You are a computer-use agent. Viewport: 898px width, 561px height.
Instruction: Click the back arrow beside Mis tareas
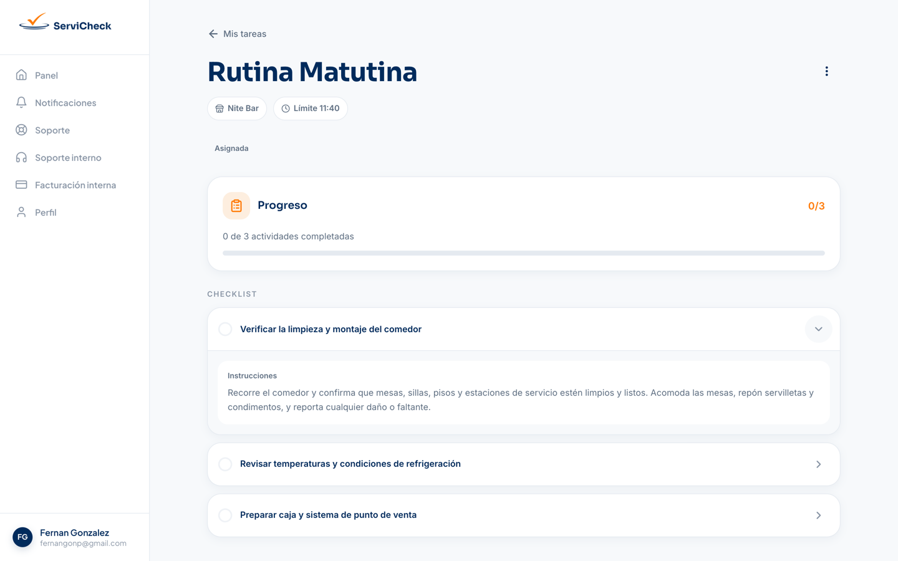213,34
